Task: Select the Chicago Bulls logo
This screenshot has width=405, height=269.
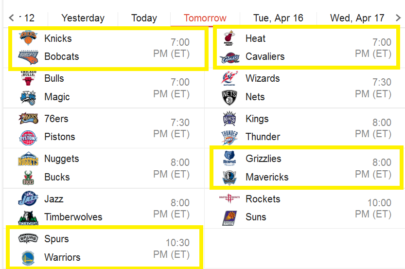Action: point(28,78)
